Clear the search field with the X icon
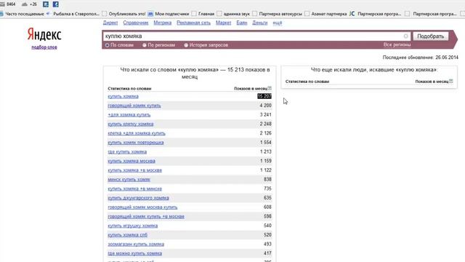 click(x=405, y=36)
